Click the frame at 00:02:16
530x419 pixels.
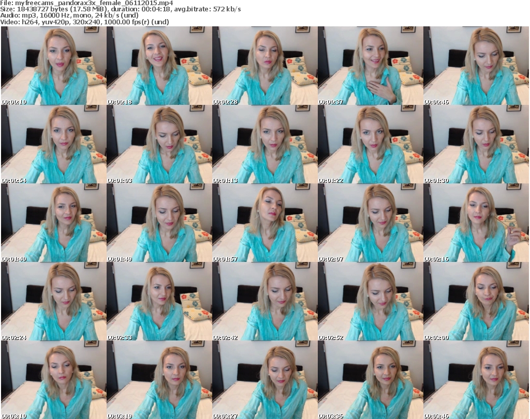476,223
